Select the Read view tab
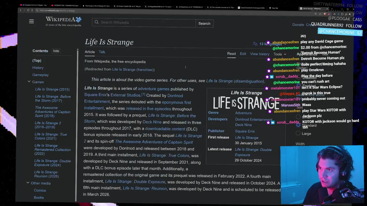367x206 pixels. pos(231,54)
